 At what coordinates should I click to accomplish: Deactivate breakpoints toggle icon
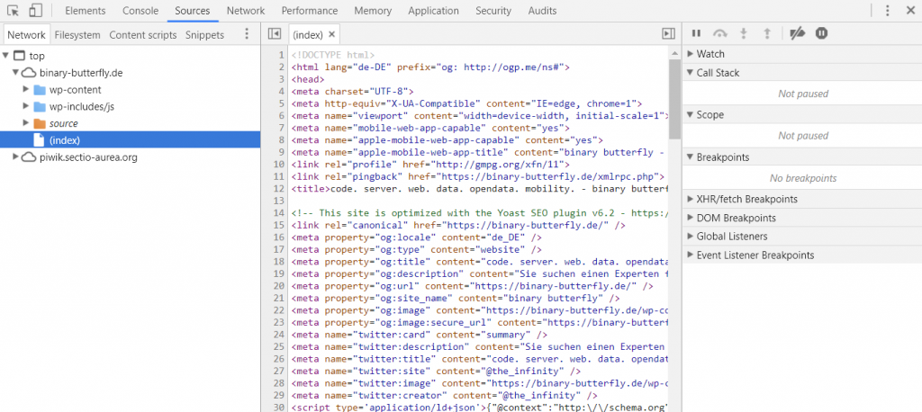point(798,34)
